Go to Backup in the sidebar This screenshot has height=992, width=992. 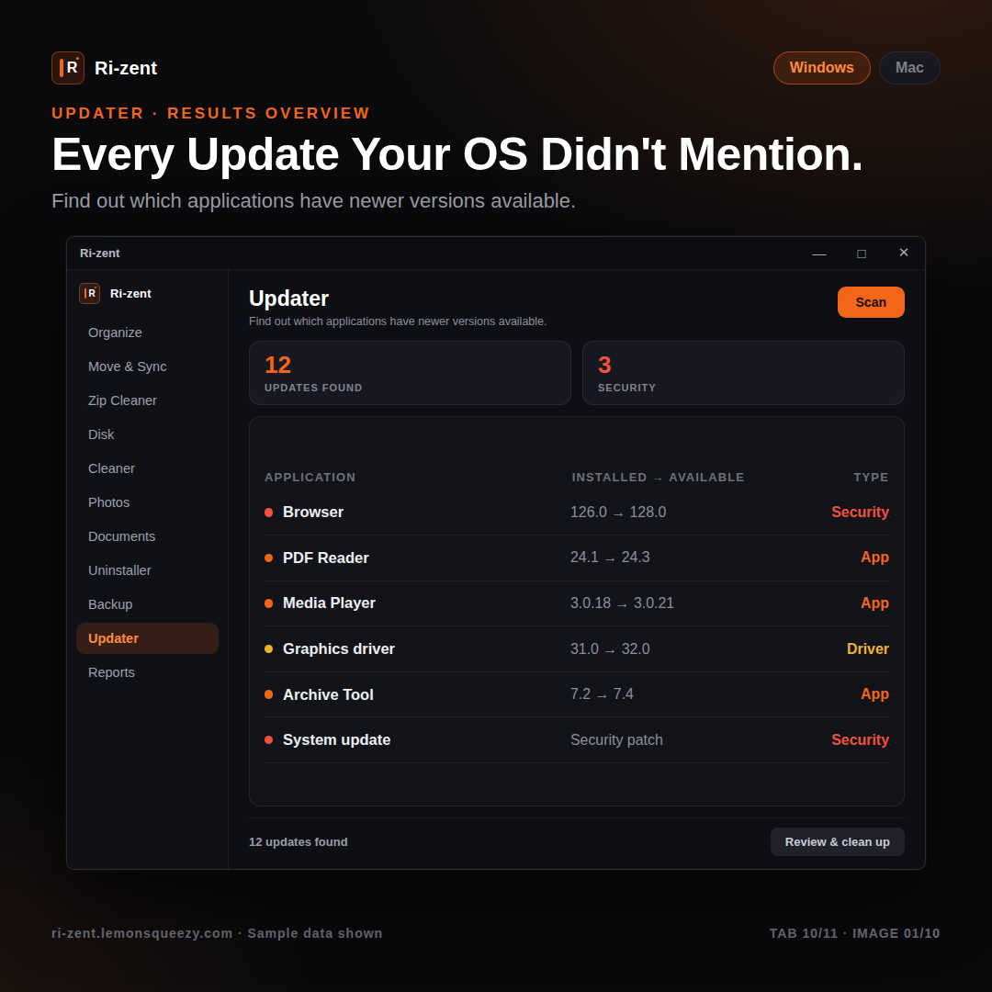[147, 604]
